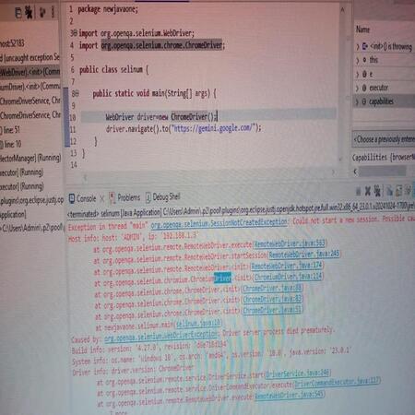
Task: Select the 'line: 51' stack frame
Action: (x=11, y=130)
